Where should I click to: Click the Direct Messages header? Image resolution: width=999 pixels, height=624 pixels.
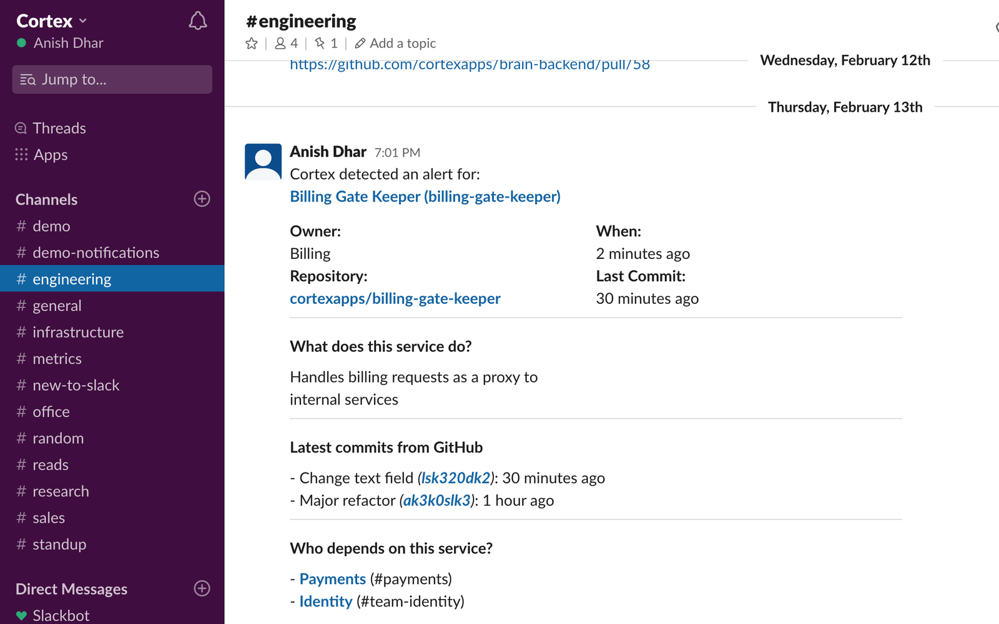(71, 588)
